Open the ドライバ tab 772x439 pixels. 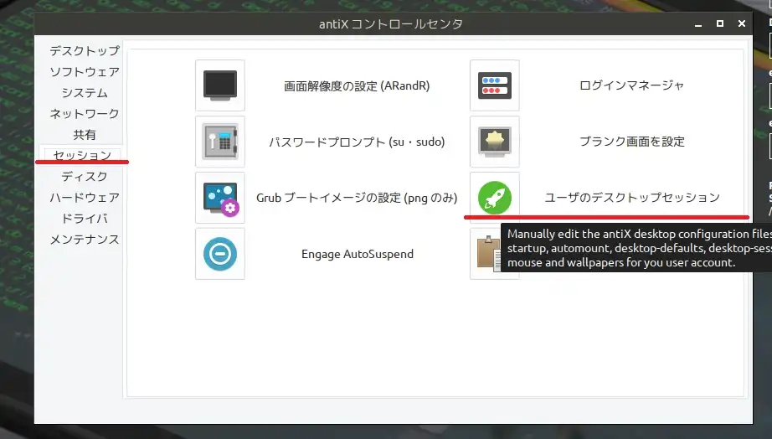pyautogui.click(x=84, y=219)
